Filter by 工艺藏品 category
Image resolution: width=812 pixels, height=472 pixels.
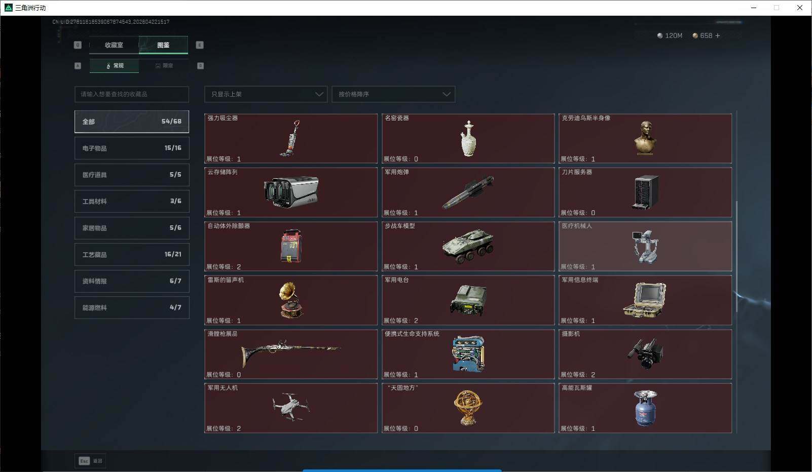pyautogui.click(x=132, y=254)
